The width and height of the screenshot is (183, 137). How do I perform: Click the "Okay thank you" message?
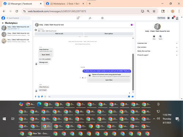[44, 87]
